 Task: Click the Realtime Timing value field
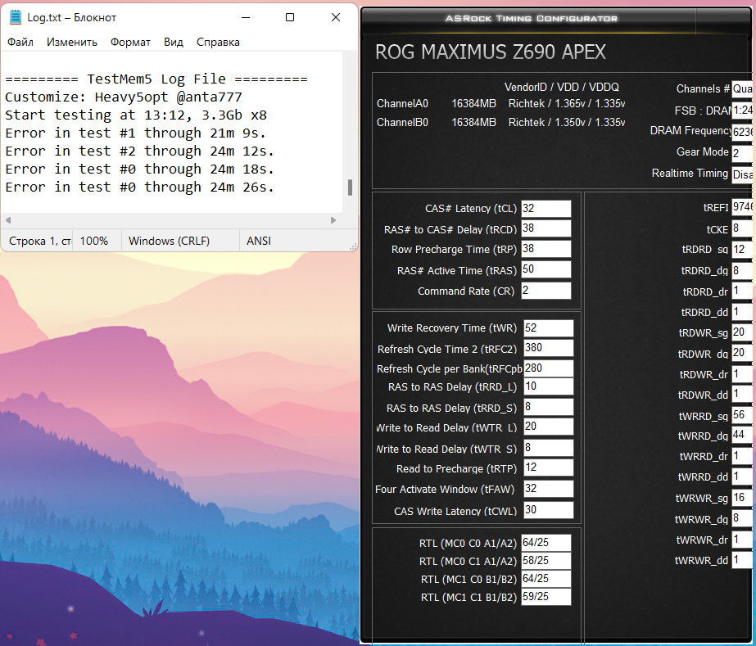pos(743,174)
